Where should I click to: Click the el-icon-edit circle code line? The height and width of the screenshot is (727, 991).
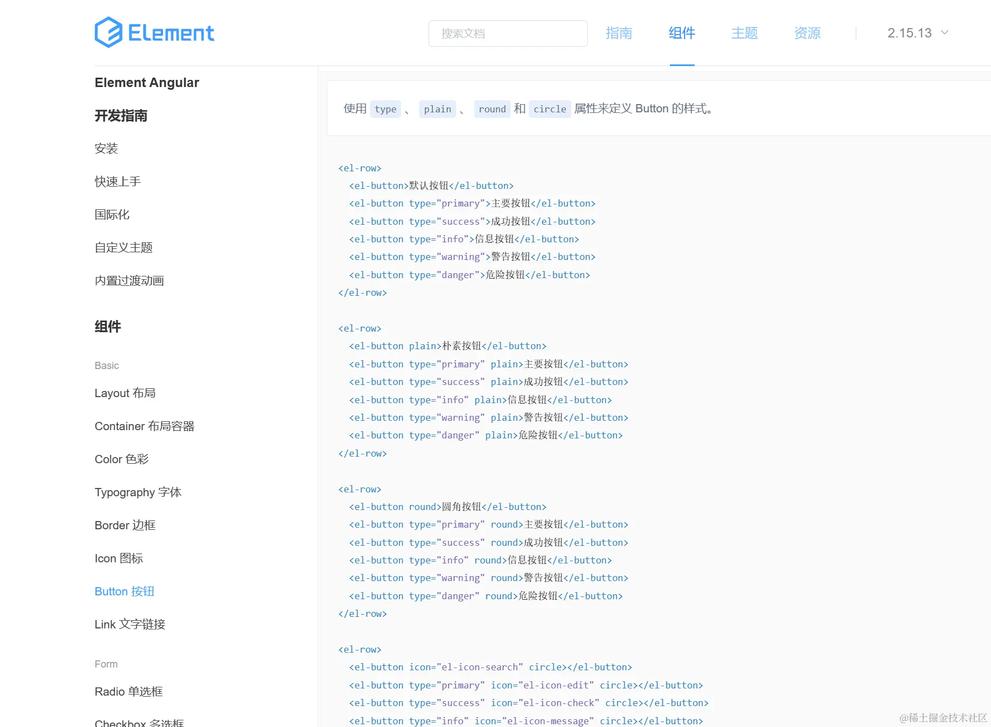pos(526,685)
